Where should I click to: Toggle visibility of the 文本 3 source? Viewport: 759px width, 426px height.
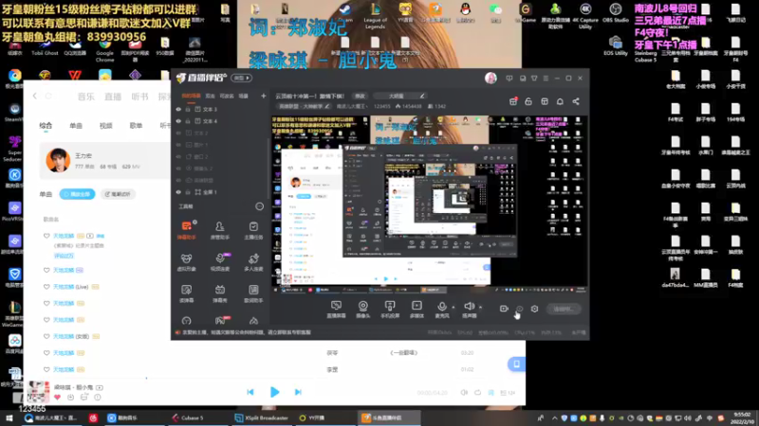pyautogui.click(x=178, y=110)
